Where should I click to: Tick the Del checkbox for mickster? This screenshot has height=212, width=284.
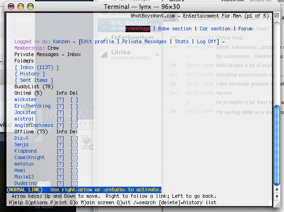(74, 99)
